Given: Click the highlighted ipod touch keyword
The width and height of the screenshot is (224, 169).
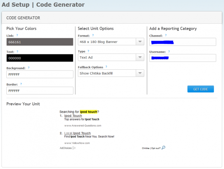Looking at the screenshot, I should point(89,112).
